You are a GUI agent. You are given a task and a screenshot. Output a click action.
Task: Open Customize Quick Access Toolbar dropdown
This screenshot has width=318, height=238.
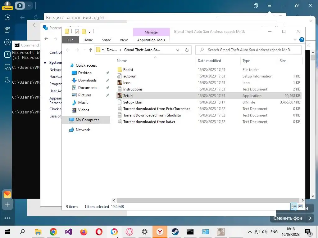click(89, 32)
